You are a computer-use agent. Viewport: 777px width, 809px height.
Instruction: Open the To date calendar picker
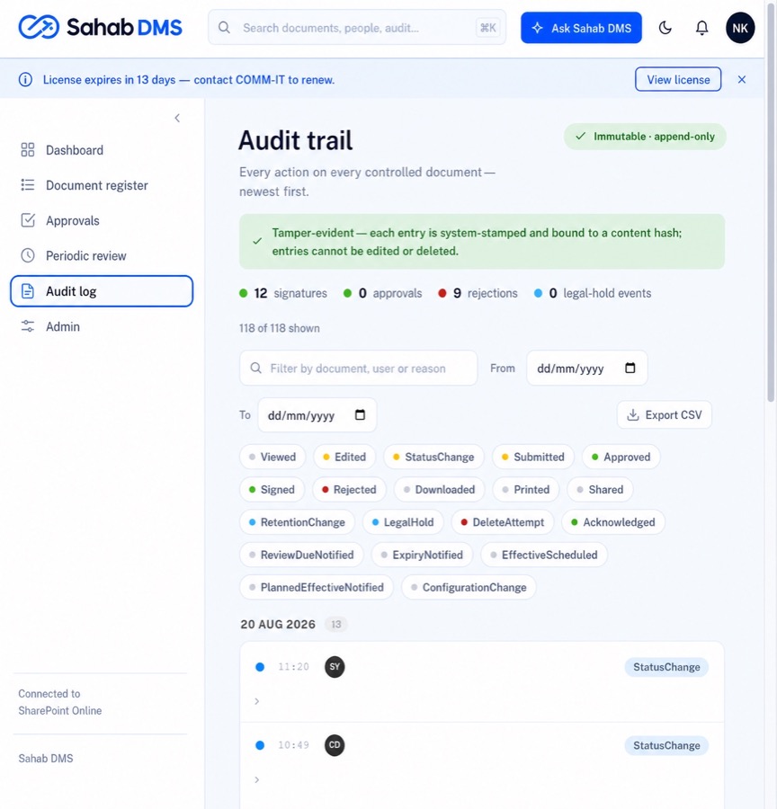click(360, 414)
